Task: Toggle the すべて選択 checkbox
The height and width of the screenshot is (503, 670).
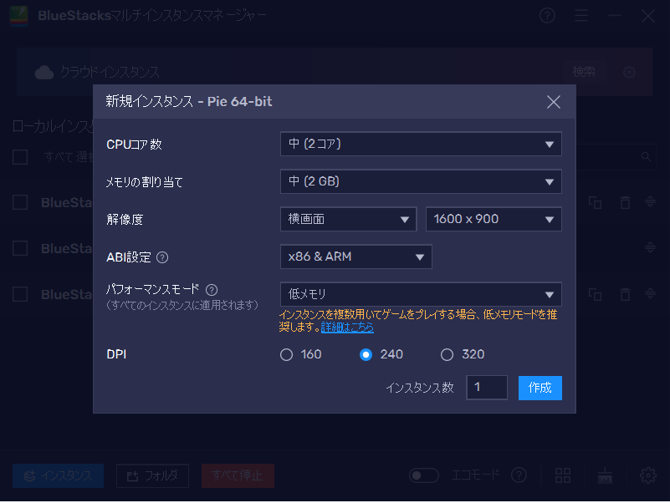Action: pyautogui.click(x=20, y=157)
